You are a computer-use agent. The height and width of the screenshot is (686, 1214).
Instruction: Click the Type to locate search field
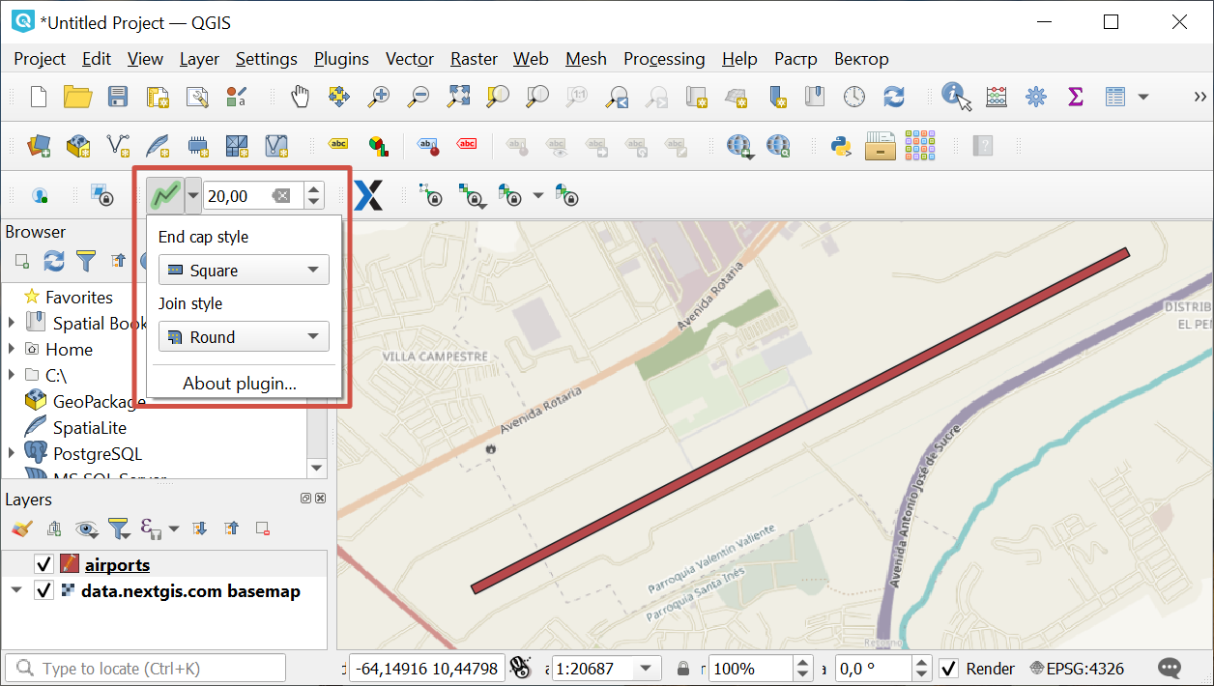click(146, 669)
